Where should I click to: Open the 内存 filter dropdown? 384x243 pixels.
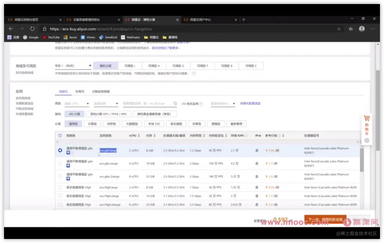point(106,104)
